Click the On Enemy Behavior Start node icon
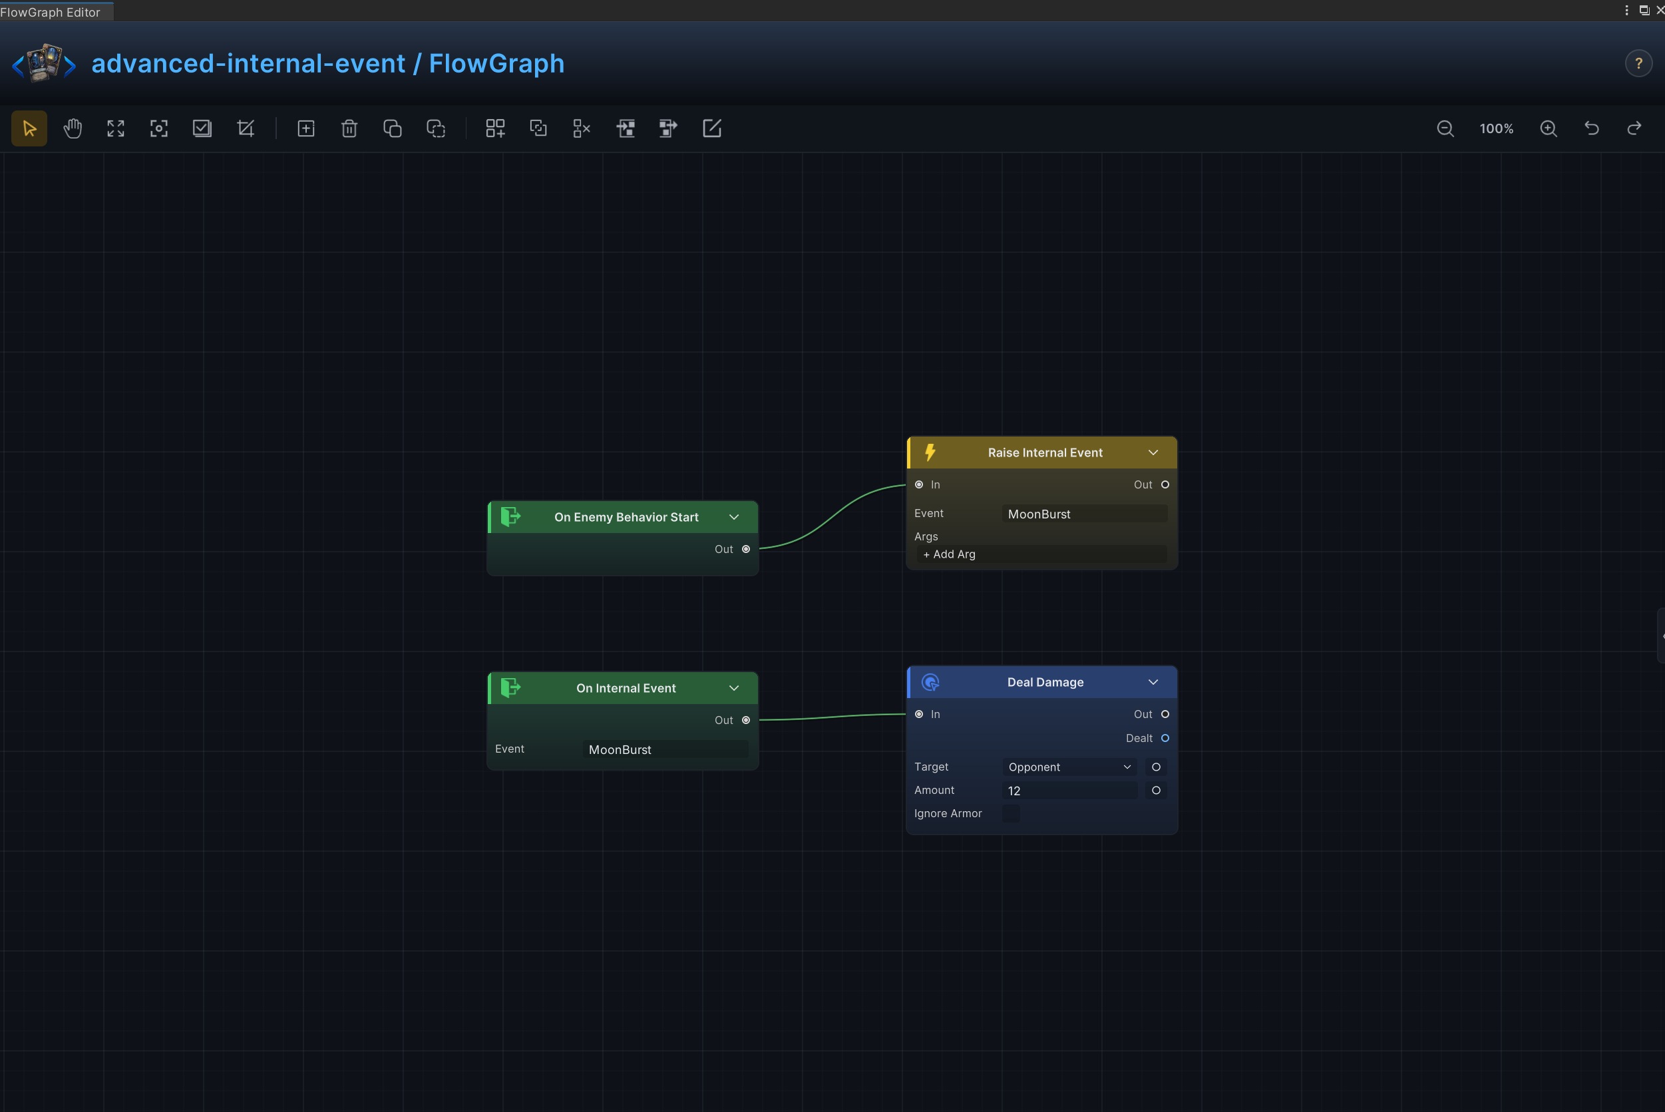 [510, 517]
